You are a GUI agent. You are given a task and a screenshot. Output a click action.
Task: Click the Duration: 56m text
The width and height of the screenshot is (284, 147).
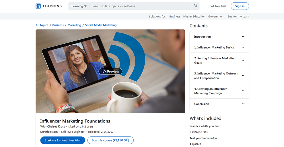pyautogui.click(x=49, y=132)
